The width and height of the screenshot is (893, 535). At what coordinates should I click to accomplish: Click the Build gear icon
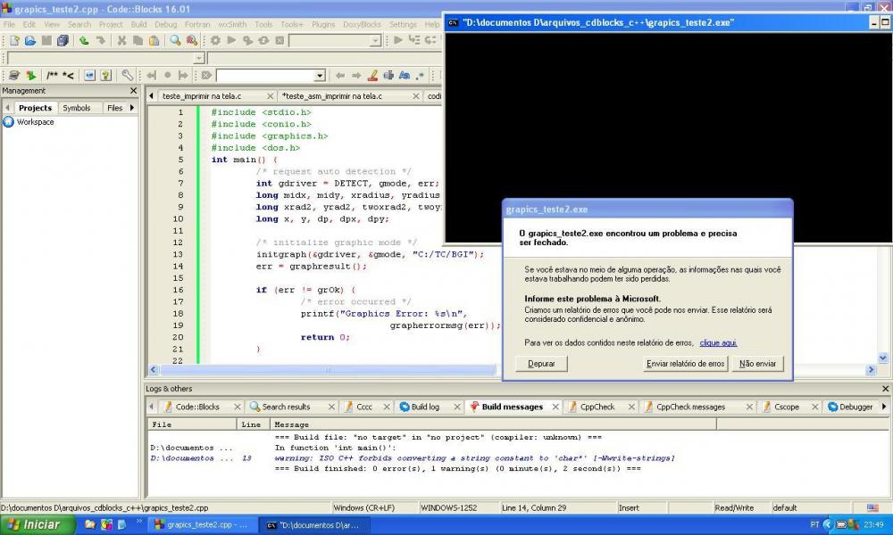[x=215, y=40]
